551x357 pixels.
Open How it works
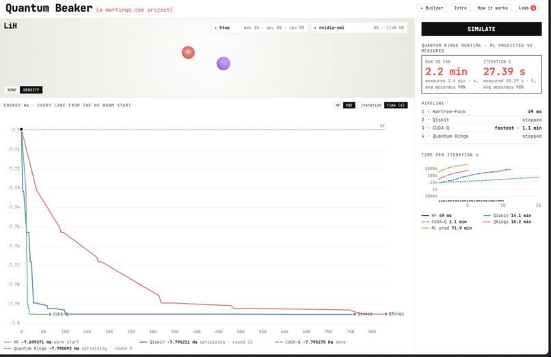(492, 8)
